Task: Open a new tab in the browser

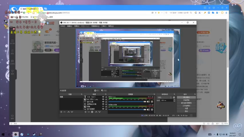Action: tap(45, 9)
